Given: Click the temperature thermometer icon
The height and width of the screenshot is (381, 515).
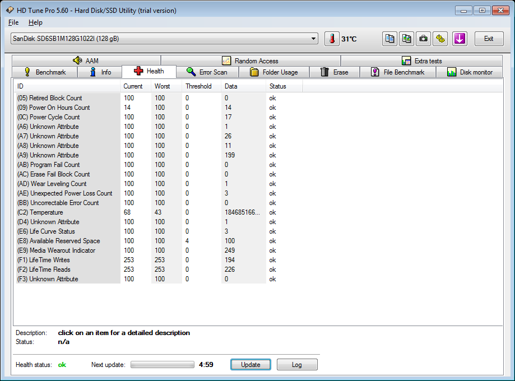Looking at the screenshot, I should pos(332,39).
